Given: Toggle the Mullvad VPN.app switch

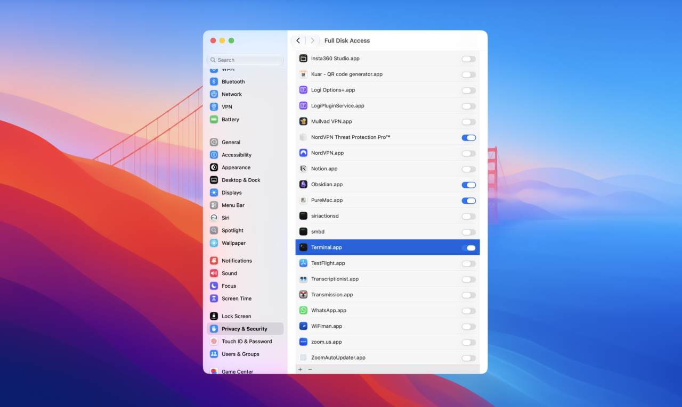Looking at the screenshot, I should pyautogui.click(x=469, y=122).
